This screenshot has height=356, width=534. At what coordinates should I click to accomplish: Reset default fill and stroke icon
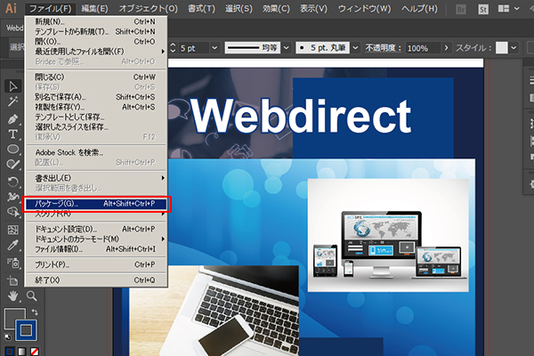point(7,337)
